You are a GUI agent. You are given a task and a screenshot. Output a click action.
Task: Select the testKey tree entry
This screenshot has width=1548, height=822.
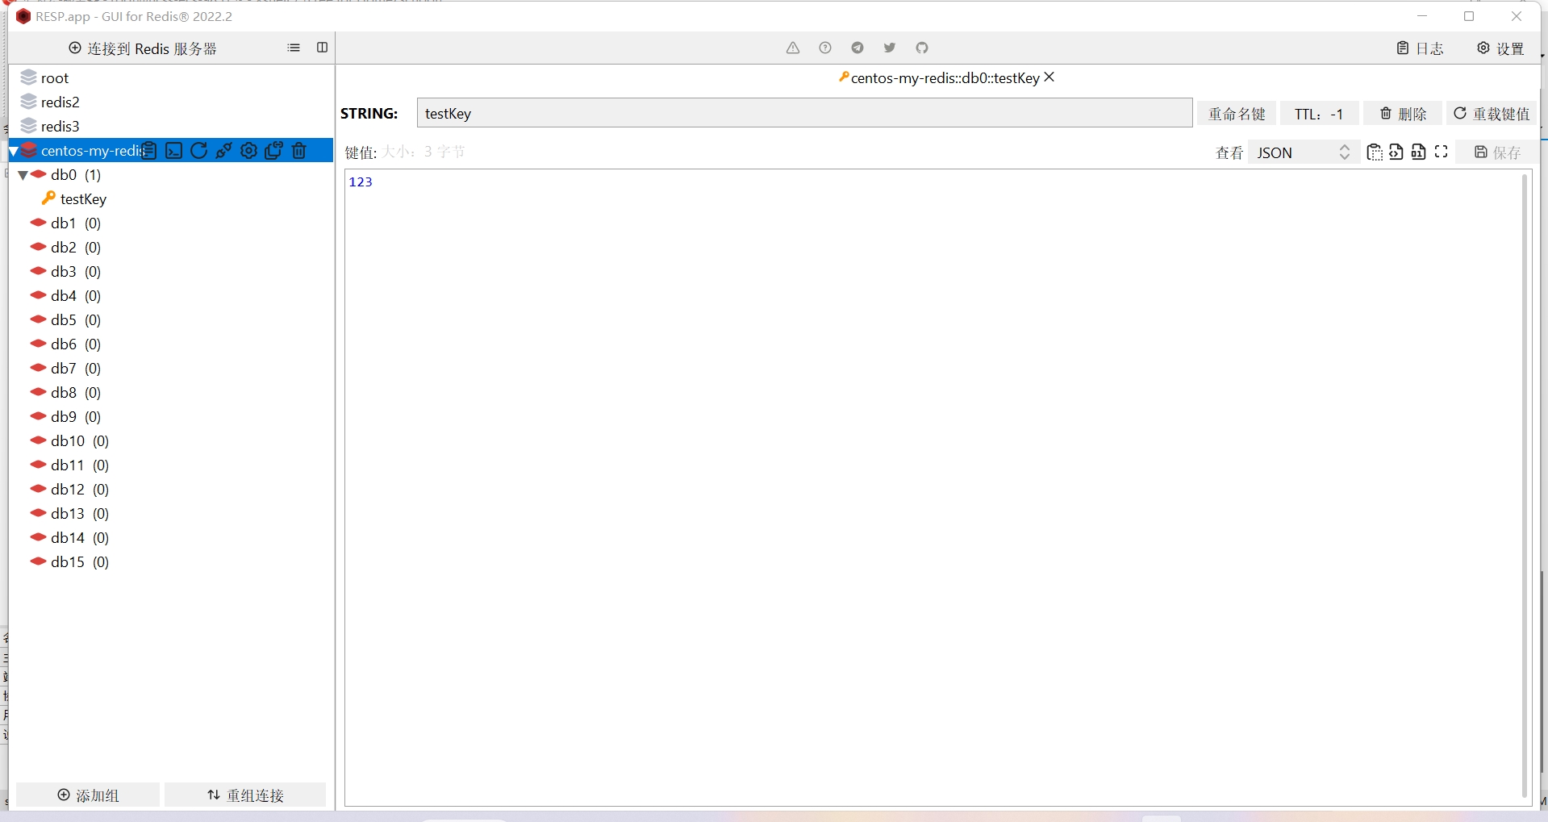coord(83,199)
